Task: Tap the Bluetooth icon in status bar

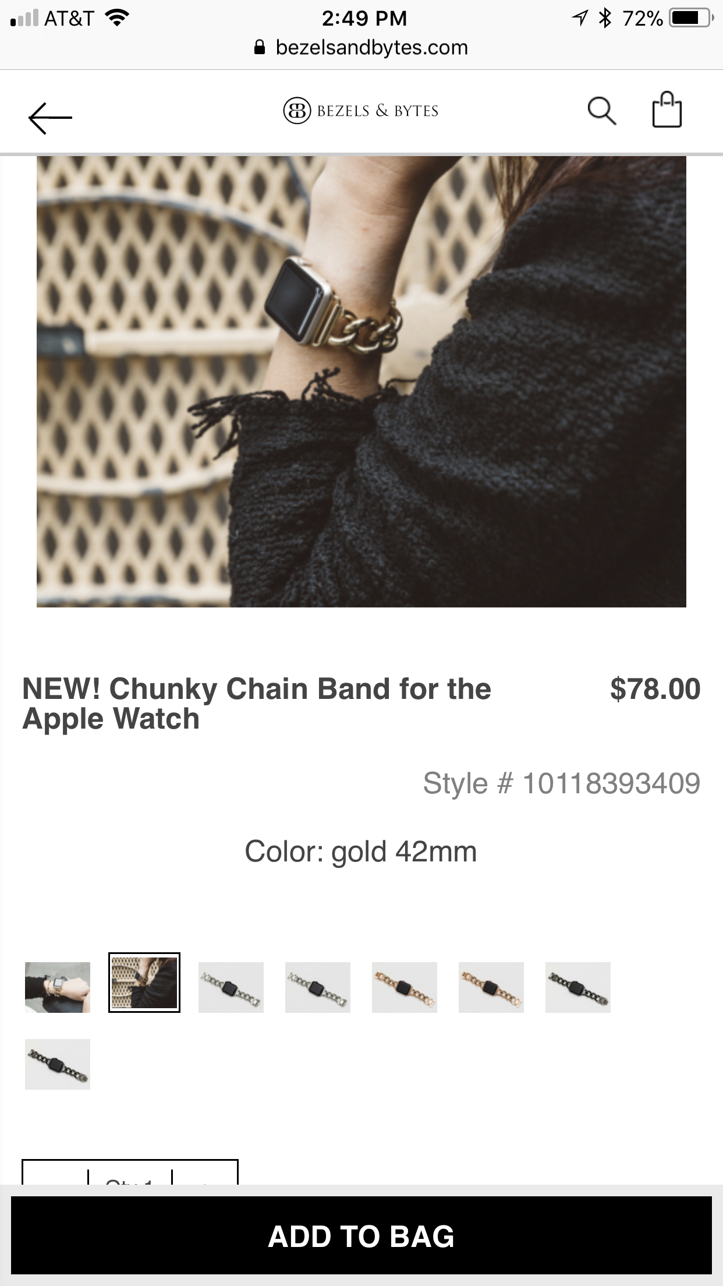Action: click(605, 18)
